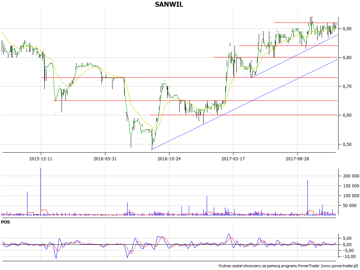Viewport: 360px width, 270px height.
Task: Click the volume spike near 180 000 in late 2017
Action: pos(307,198)
